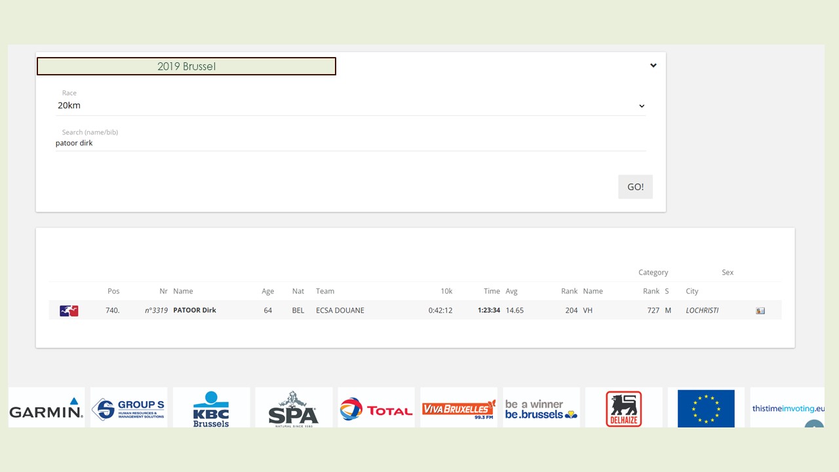
Task: Click the European Union flag logo
Action: click(x=706, y=408)
